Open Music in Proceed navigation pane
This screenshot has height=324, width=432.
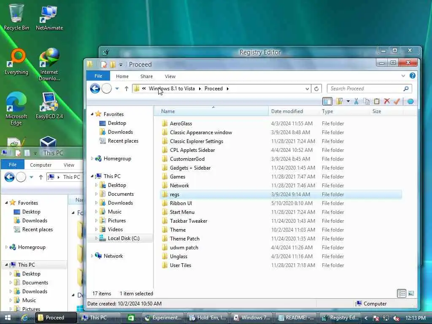(115, 212)
